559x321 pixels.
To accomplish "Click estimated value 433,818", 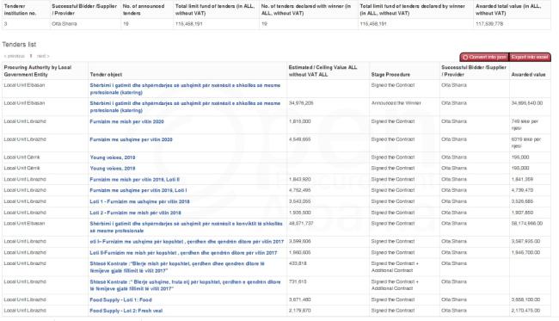I will point(298,263).
